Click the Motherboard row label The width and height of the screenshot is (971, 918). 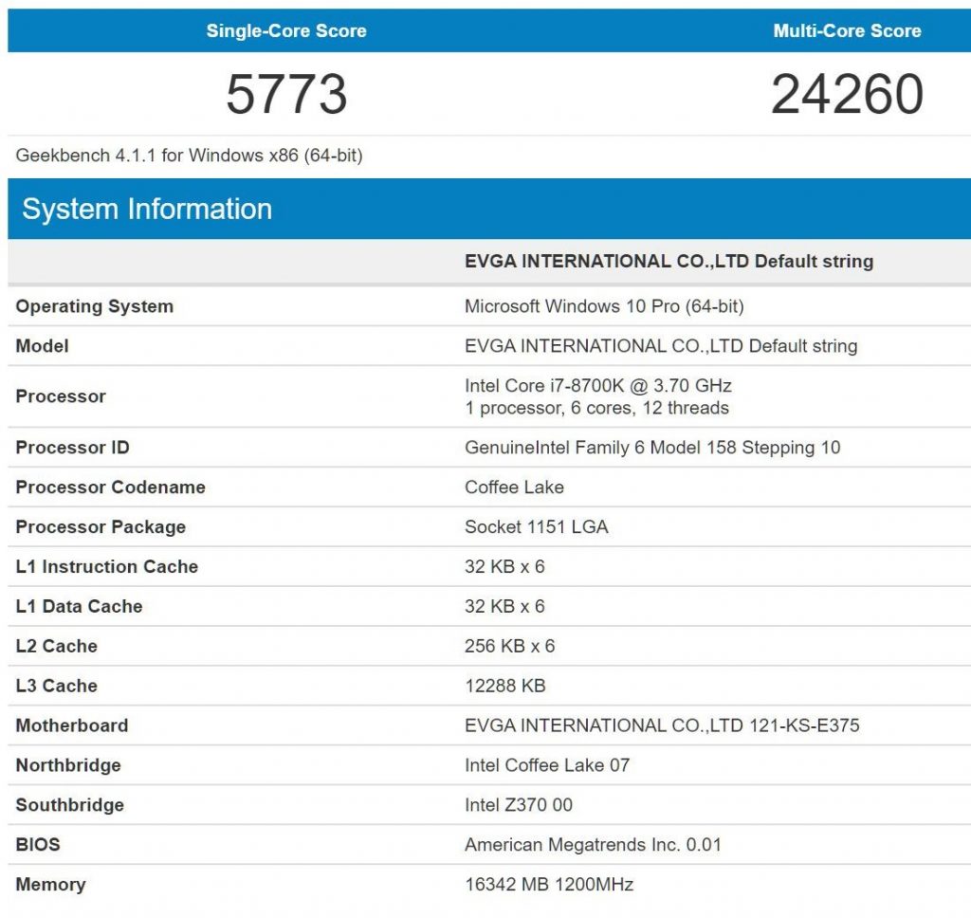pyautogui.click(x=72, y=725)
